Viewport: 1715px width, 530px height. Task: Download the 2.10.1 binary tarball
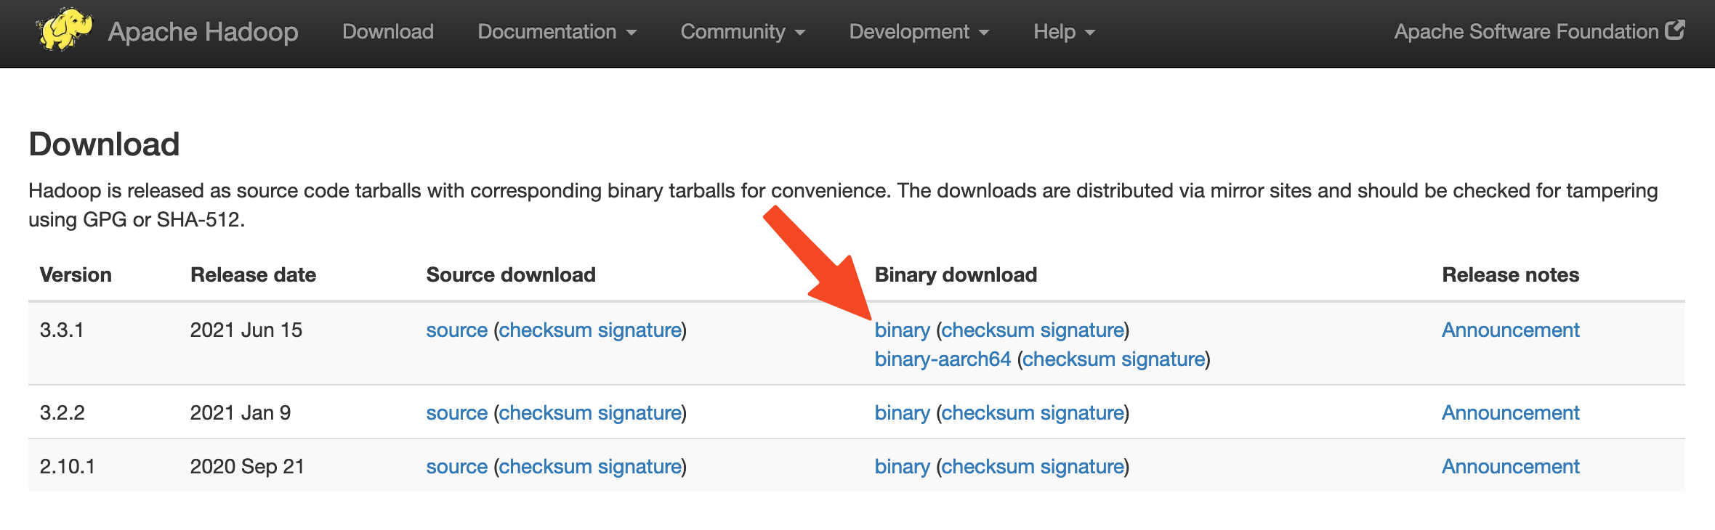(x=902, y=467)
